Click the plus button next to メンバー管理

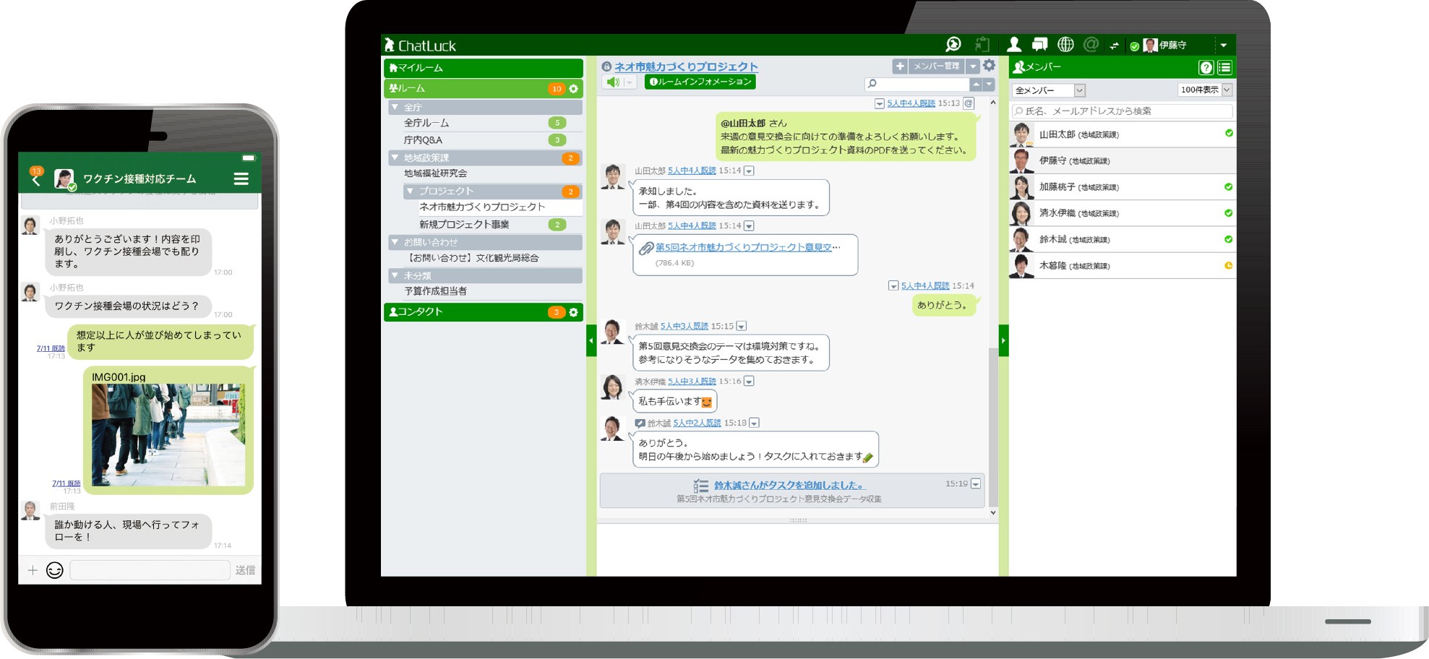899,66
